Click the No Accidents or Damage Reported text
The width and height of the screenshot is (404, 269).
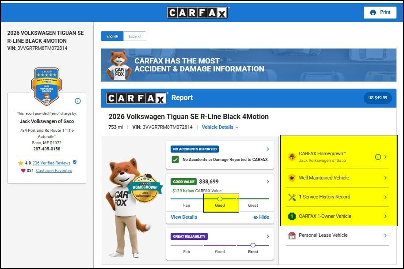[x=225, y=160]
